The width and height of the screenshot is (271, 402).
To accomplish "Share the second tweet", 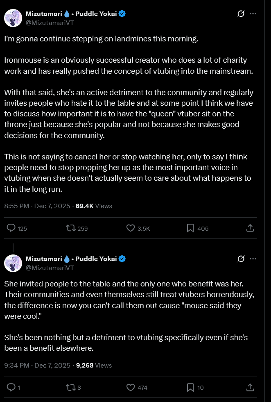I will click(250, 387).
